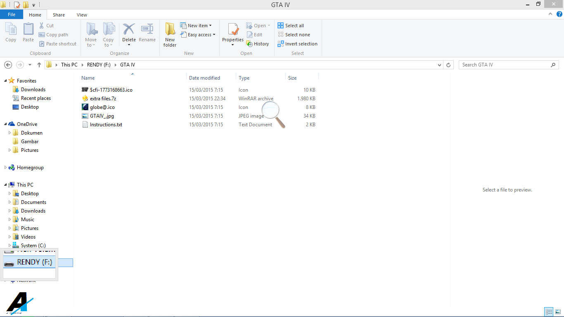Expand the Pictures folder under This PC

point(10,228)
